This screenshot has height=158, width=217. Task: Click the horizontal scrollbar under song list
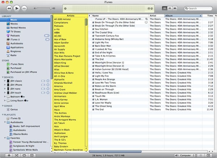115,151
